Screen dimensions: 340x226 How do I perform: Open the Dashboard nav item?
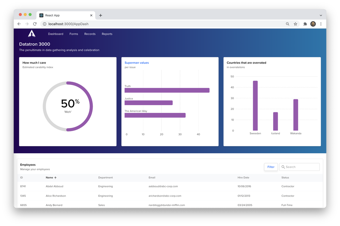56,34
